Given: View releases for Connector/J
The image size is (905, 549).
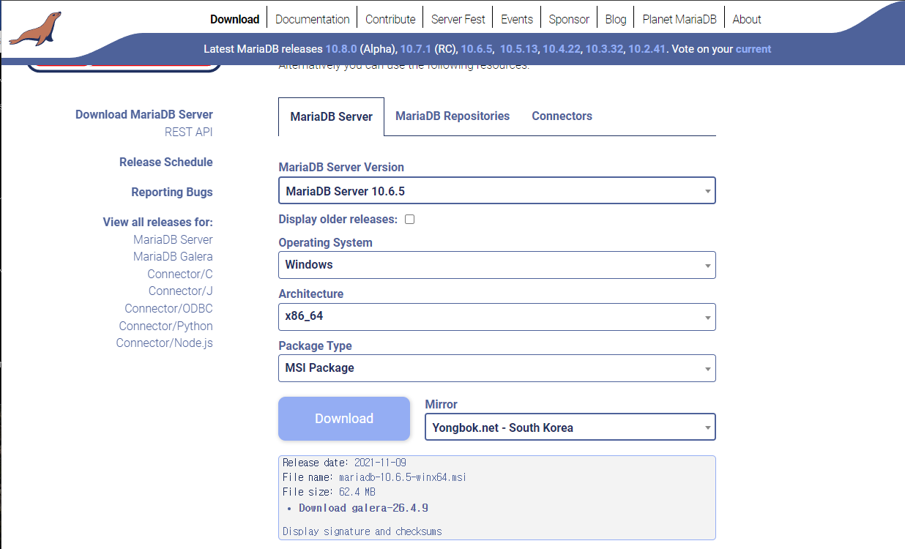Looking at the screenshot, I should (181, 291).
